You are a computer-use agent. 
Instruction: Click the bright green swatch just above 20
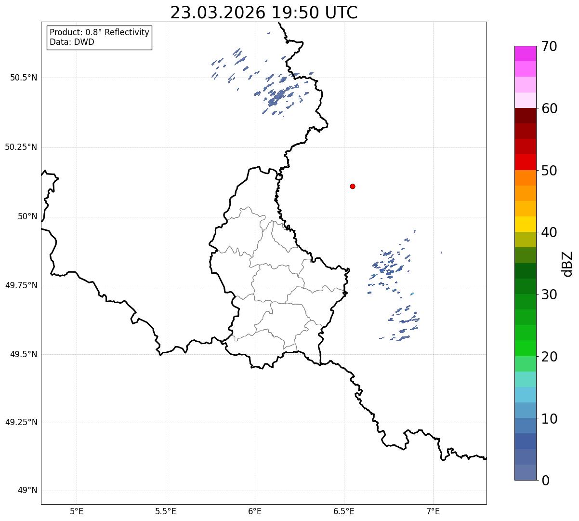(x=525, y=348)
